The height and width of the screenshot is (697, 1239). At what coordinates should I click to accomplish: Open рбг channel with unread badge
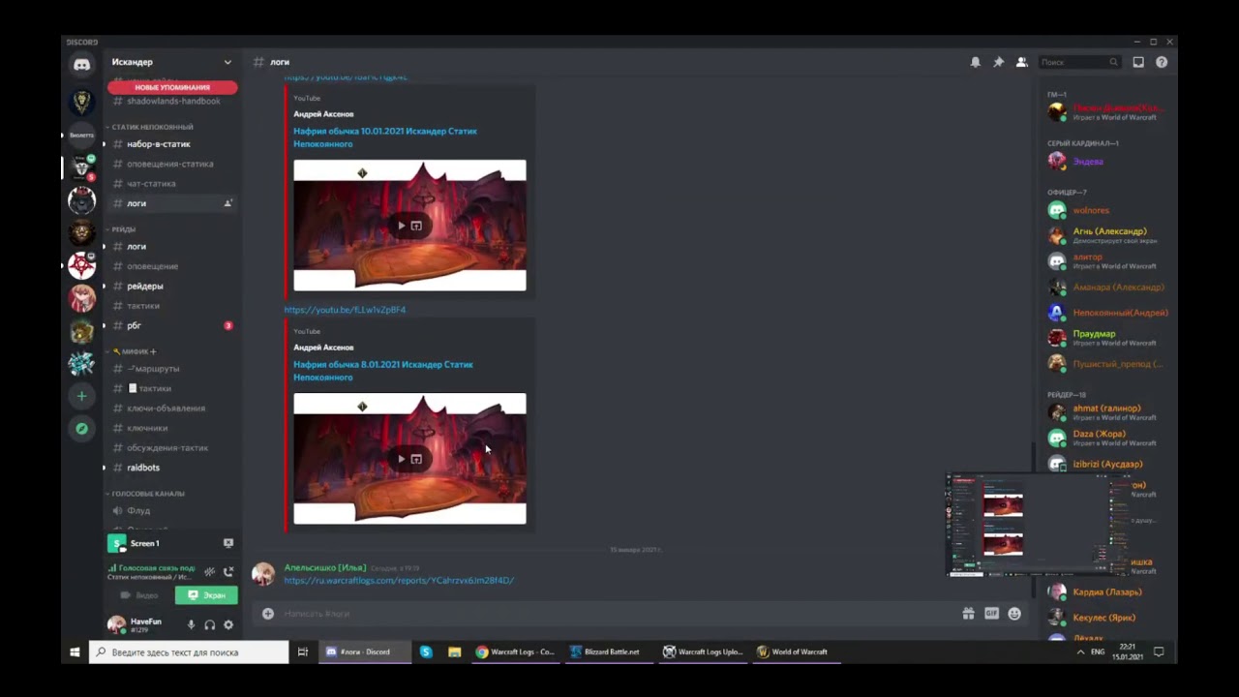(x=172, y=326)
